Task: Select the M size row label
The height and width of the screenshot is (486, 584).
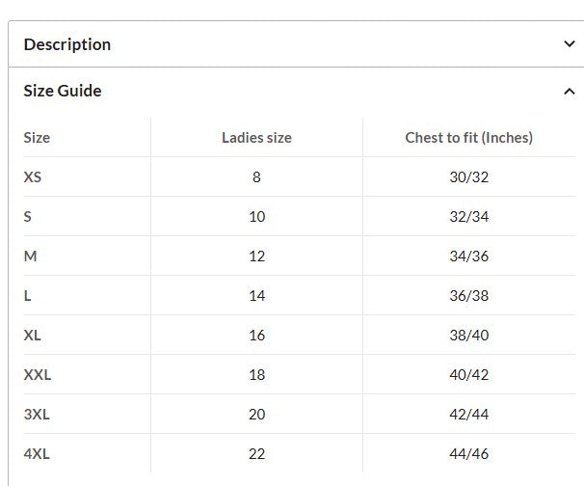Action: point(30,256)
